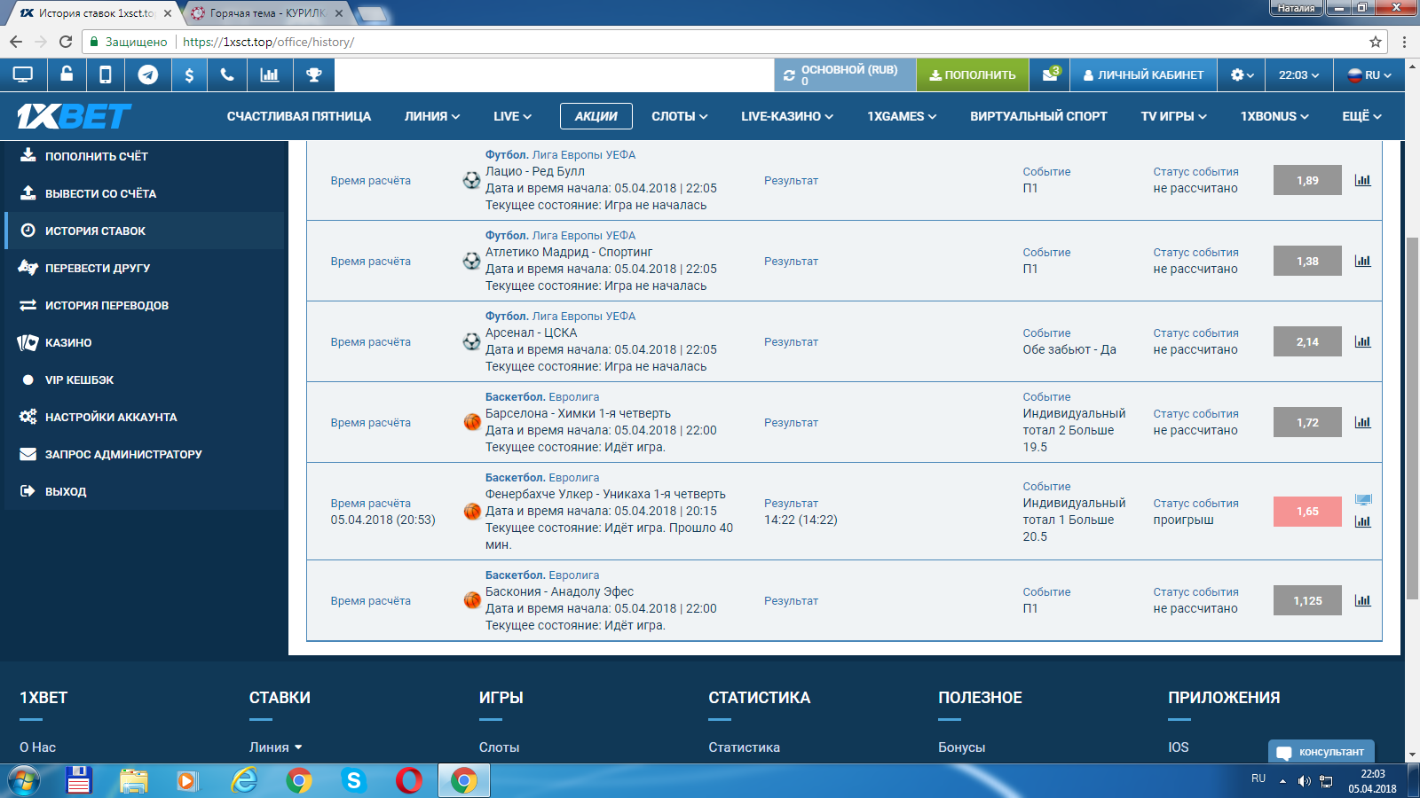Image resolution: width=1420 pixels, height=798 pixels.
Task: Open ВЫВЕСТИ СО СЧЁТА sidebar item
Action: (100, 193)
